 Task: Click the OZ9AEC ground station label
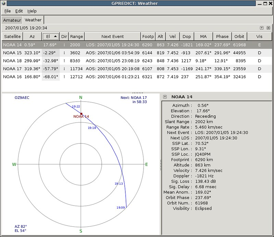point(22,97)
